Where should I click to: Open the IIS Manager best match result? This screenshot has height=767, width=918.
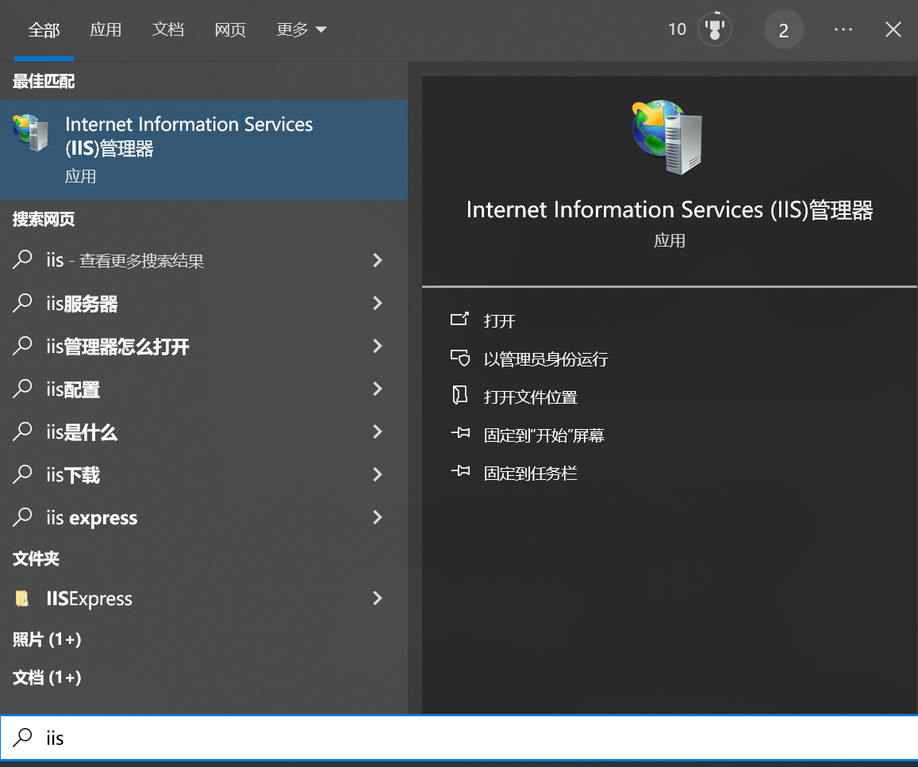pos(204,150)
